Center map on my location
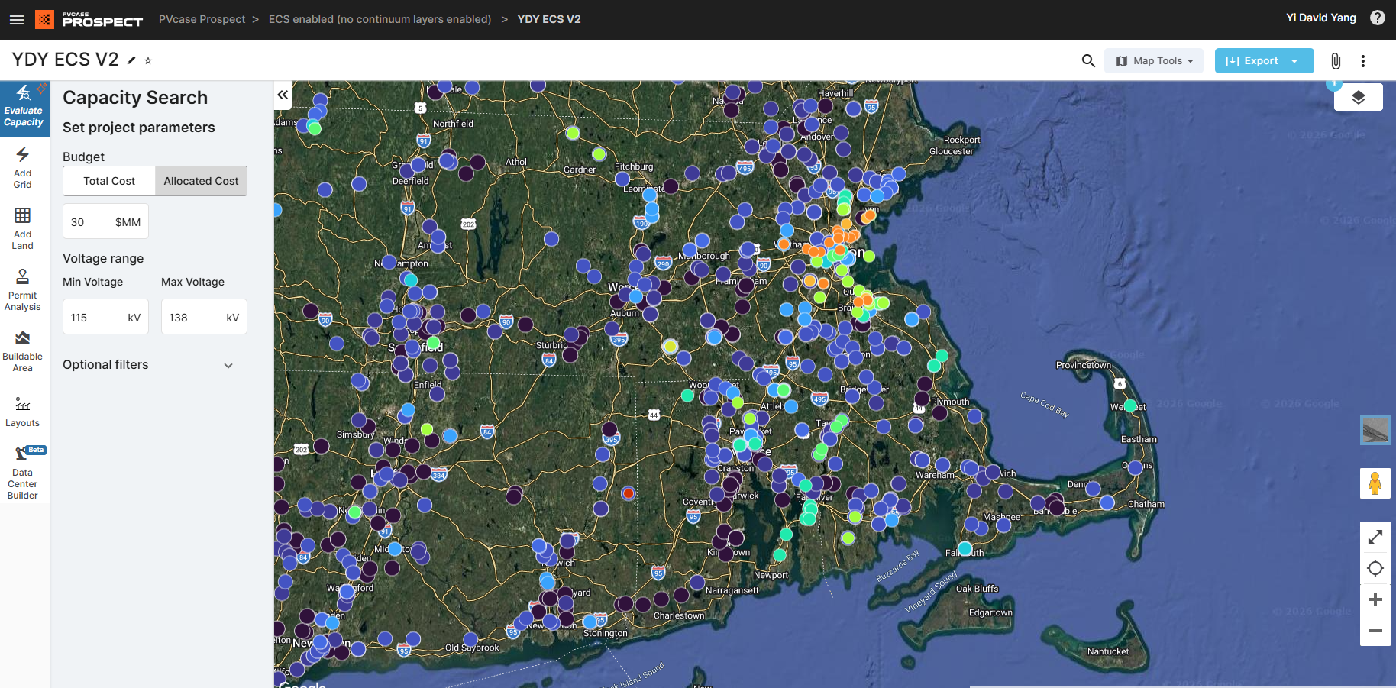Screen dimensions: 1396x688 coord(1375,568)
